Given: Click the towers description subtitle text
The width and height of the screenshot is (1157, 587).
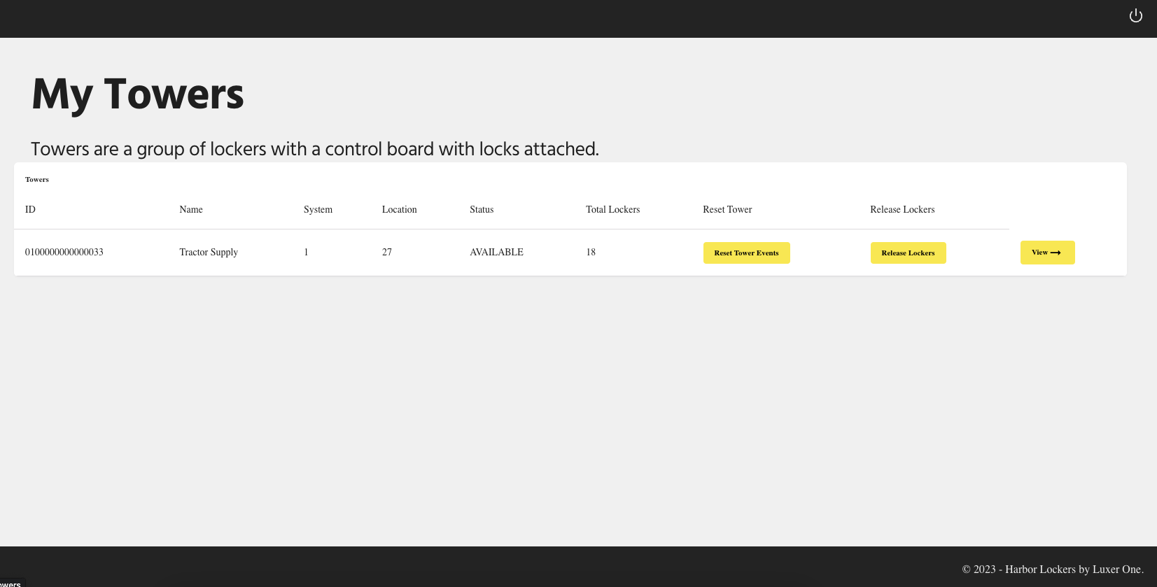Looking at the screenshot, I should tap(314, 149).
